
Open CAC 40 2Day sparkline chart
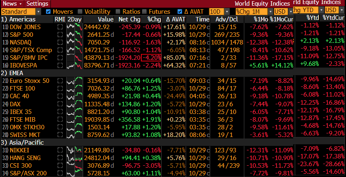point(75,96)
